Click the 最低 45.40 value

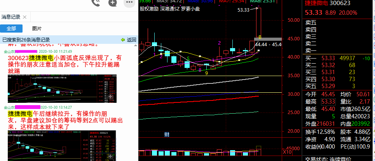click(328, 109)
